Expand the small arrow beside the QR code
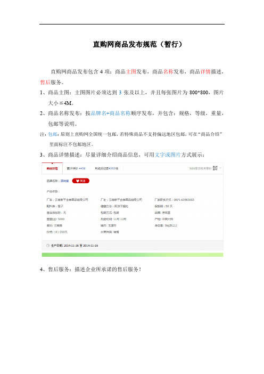264x374 pixels. click(220, 168)
